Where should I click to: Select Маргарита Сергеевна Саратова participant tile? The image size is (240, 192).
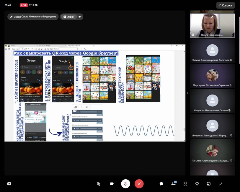(x=212, y=76)
